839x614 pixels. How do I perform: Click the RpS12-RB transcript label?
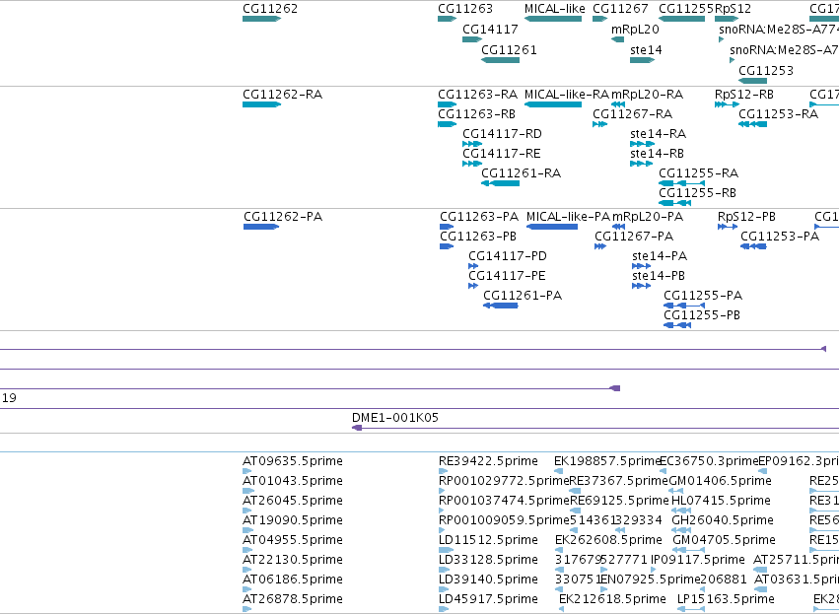pyautogui.click(x=743, y=95)
